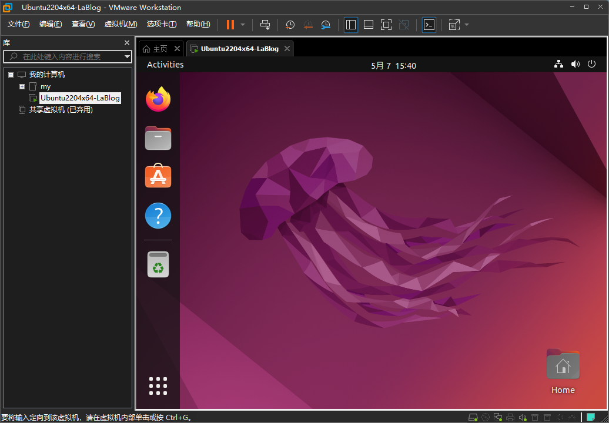Image resolution: width=609 pixels, height=423 pixels.
Task: Open Trash from the Ubuntu dock
Action: click(x=158, y=264)
